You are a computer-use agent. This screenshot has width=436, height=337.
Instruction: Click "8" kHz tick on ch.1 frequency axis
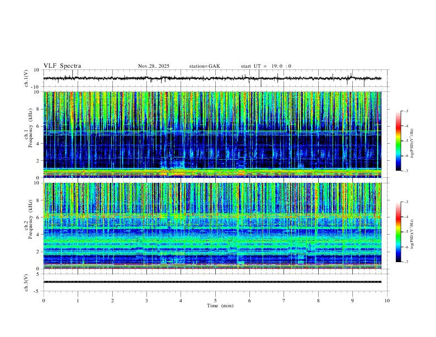coord(38,109)
